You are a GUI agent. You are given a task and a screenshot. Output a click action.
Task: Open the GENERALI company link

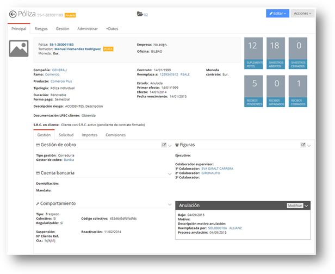(x=60, y=70)
